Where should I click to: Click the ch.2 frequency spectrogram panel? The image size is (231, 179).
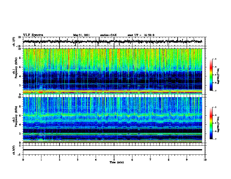tap(113, 120)
